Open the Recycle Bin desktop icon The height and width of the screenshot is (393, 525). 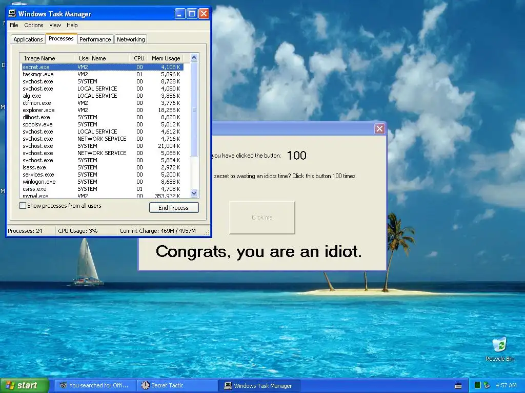(x=499, y=349)
